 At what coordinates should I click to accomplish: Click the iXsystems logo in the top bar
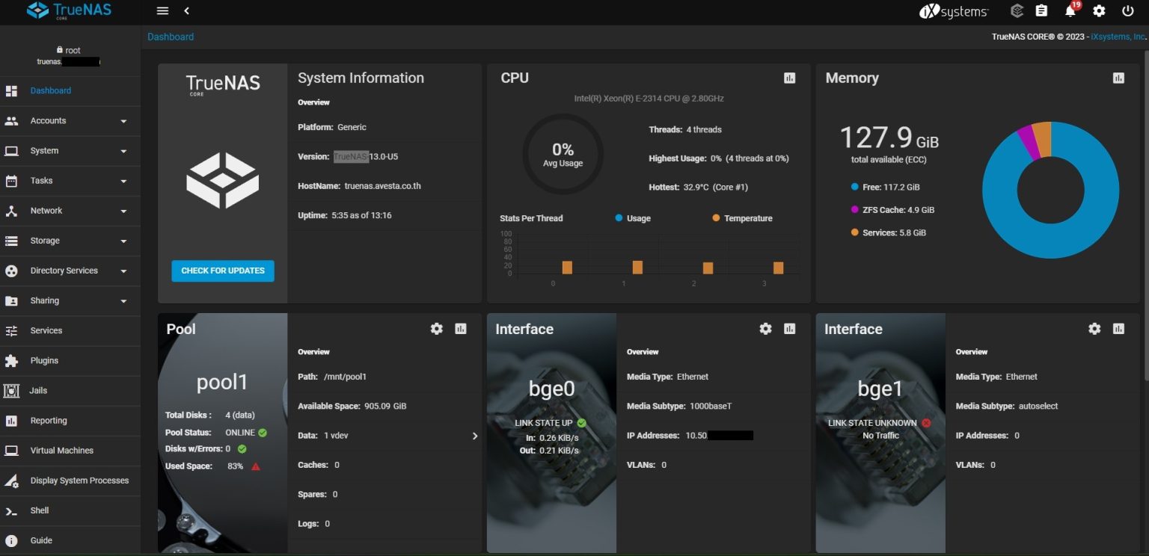953,11
